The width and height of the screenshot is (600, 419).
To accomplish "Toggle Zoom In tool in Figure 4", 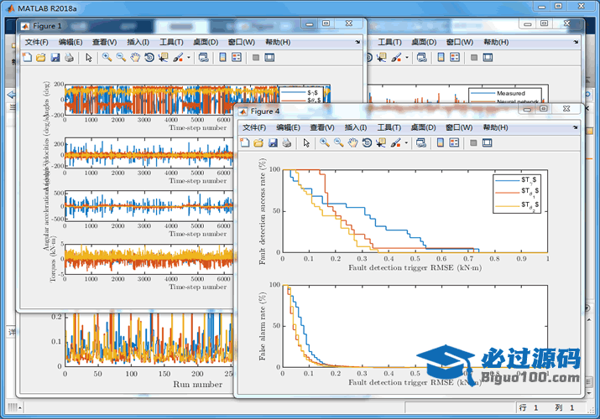I will coord(325,142).
